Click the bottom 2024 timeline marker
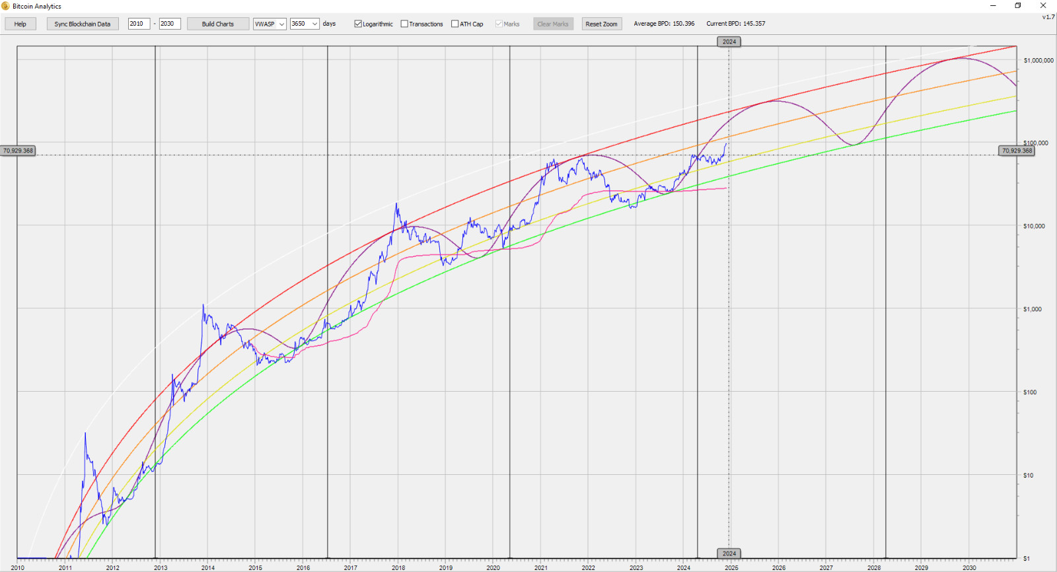This screenshot has width=1057, height=572. (x=729, y=554)
